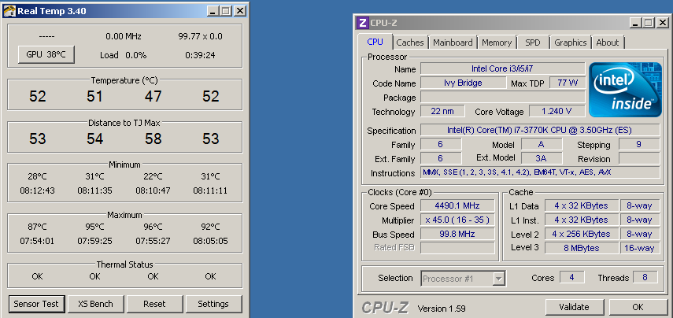This screenshot has height=318, width=673.
Task: Open the Mainboard tab
Action: 453,43
